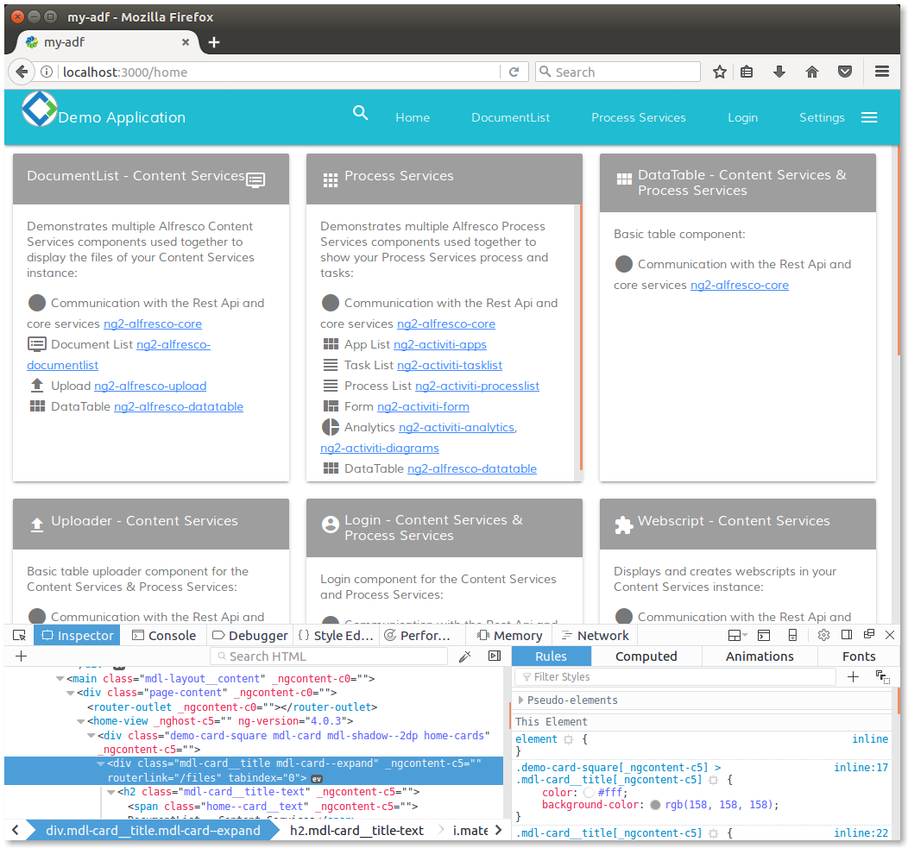Open the Network tab

click(596, 636)
